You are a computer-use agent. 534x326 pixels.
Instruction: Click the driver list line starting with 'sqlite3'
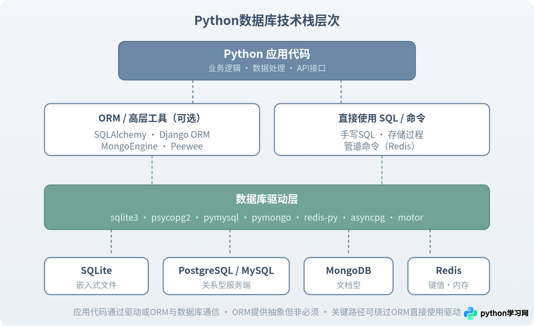click(267, 217)
